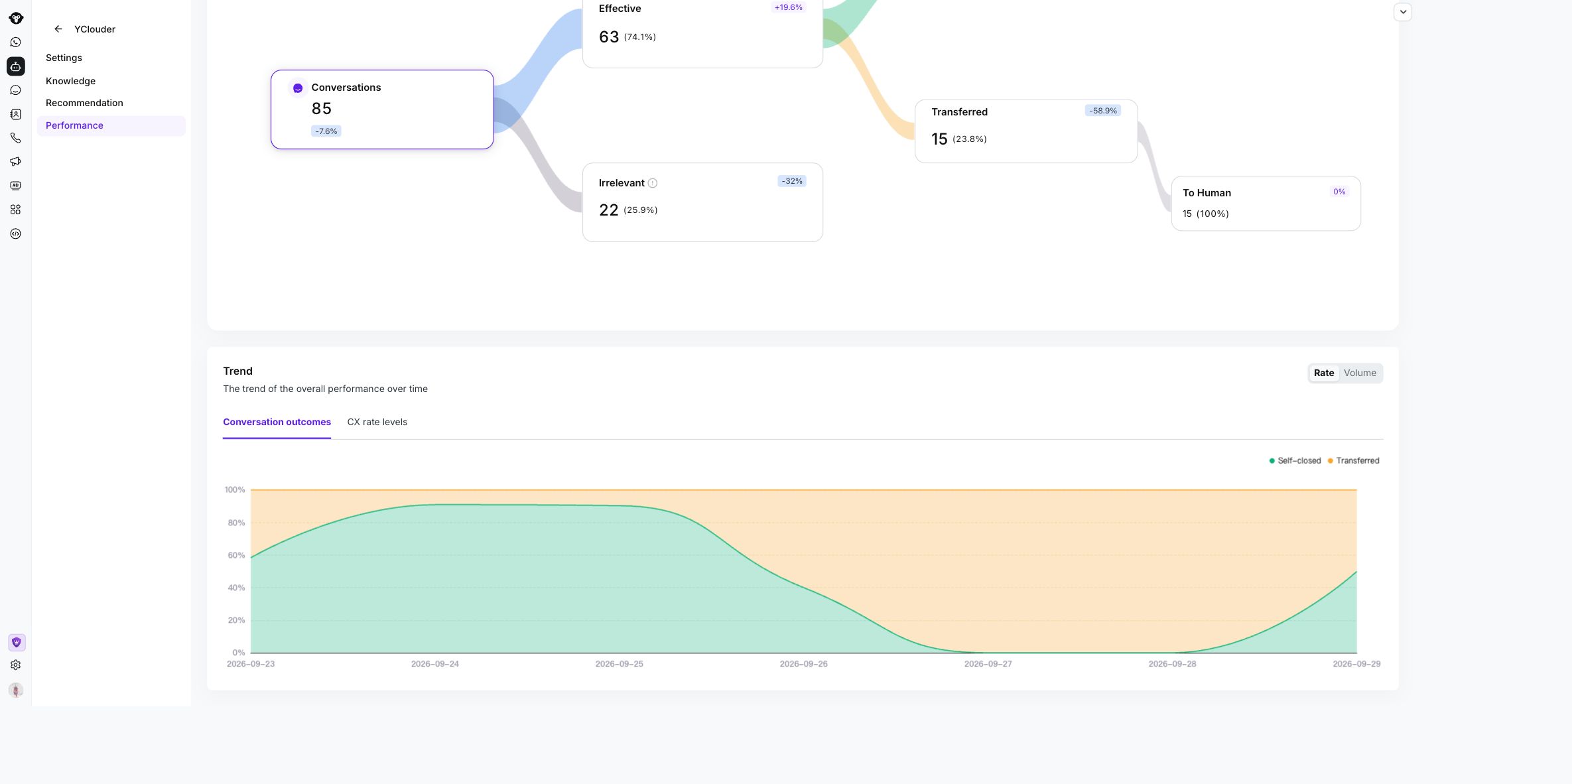
Task: Click the purple Conversations card icon
Action: pos(298,88)
